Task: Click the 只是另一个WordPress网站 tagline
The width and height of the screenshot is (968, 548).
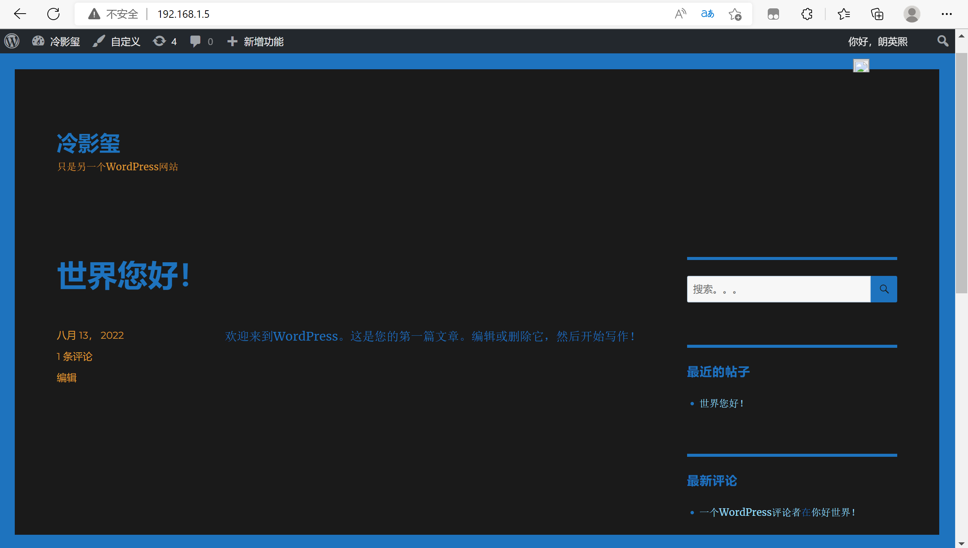Action: [117, 167]
